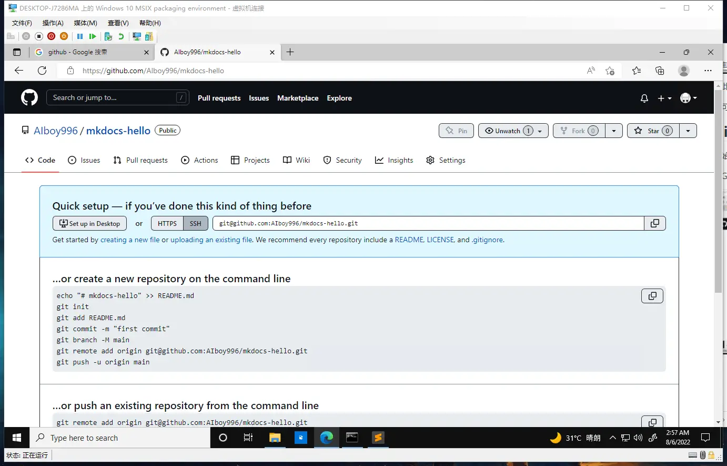The image size is (727, 466).
Task: Click the Set up in Desktop button
Action: [89, 223]
